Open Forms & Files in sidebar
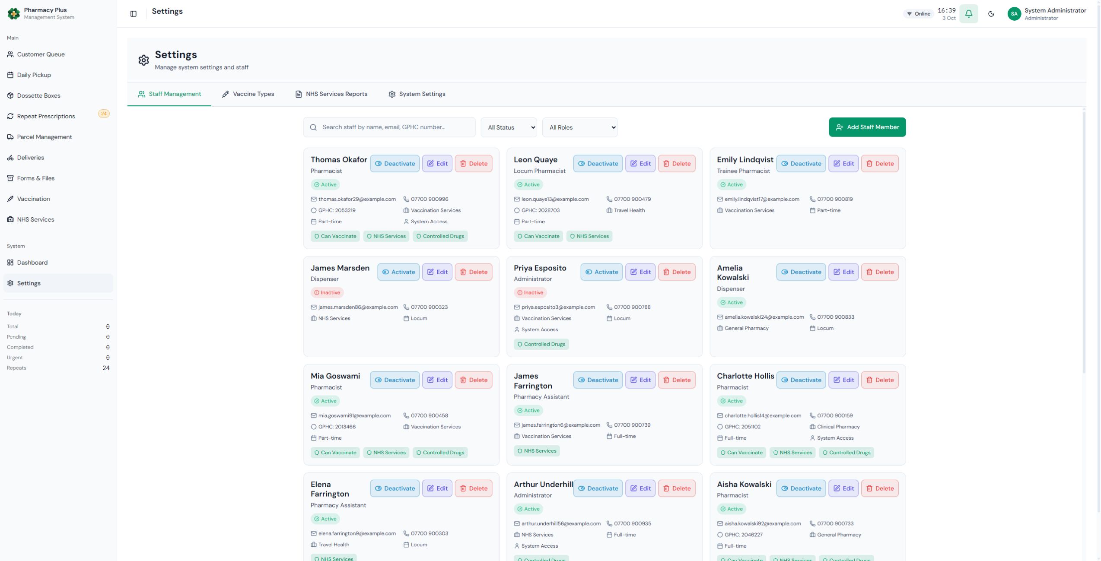1101x561 pixels. point(58,178)
